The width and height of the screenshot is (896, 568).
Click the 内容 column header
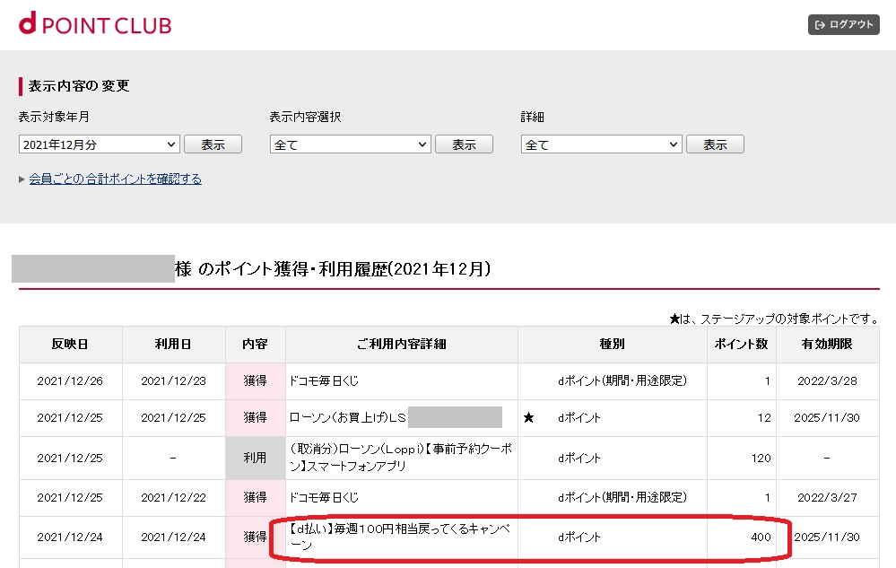coord(255,344)
